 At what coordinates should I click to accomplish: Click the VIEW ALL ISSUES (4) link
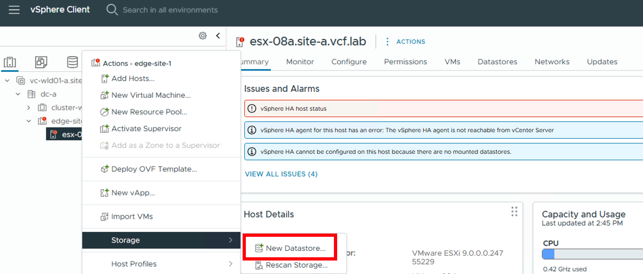click(x=281, y=174)
